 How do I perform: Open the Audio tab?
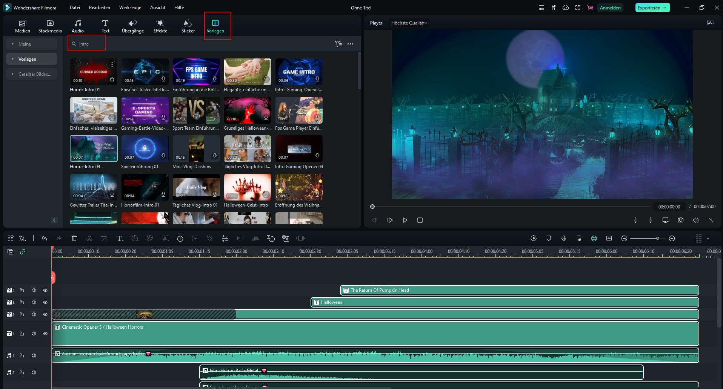(78, 26)
